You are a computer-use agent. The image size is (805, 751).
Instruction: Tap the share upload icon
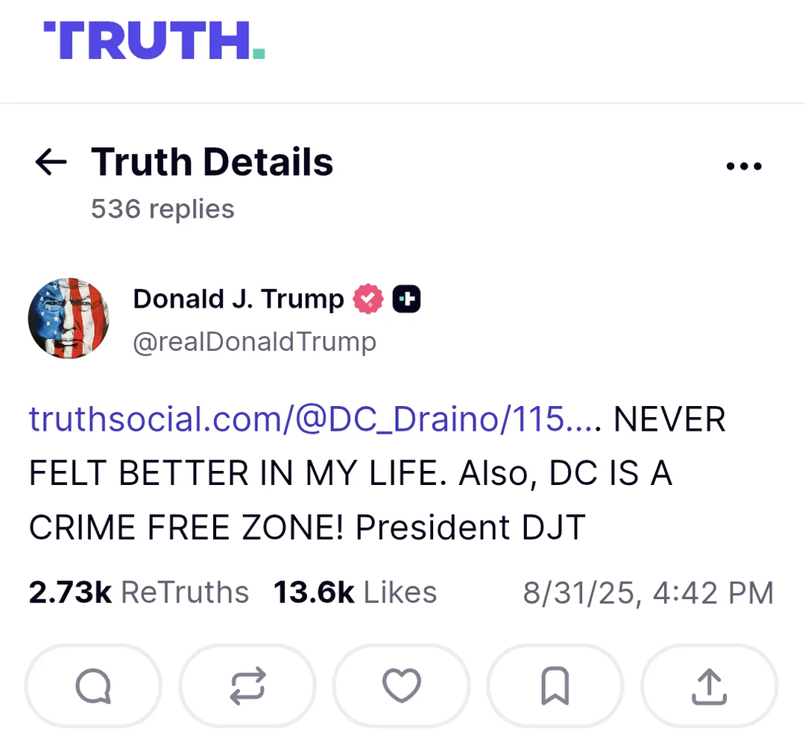(709, 685)
